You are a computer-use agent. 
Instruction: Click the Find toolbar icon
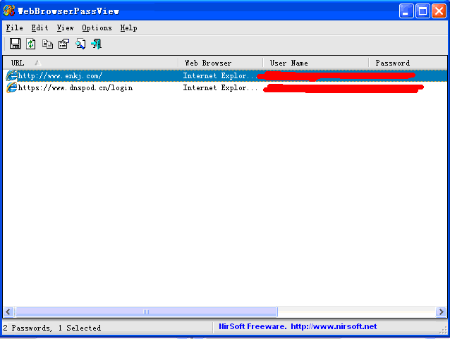[x=80, y=44]
